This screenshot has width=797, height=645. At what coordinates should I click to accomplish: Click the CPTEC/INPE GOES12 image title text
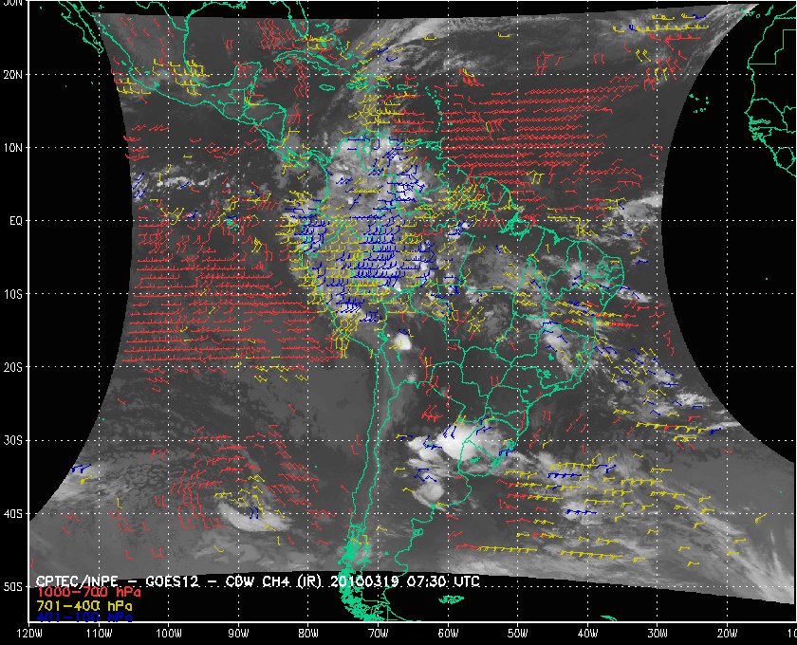click(257, 580)
